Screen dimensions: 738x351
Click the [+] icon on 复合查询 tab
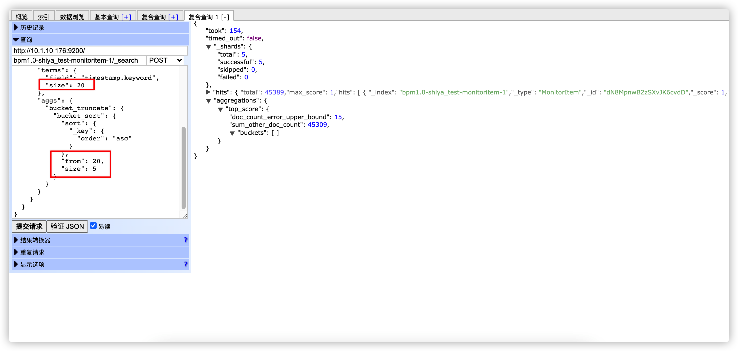173,17
